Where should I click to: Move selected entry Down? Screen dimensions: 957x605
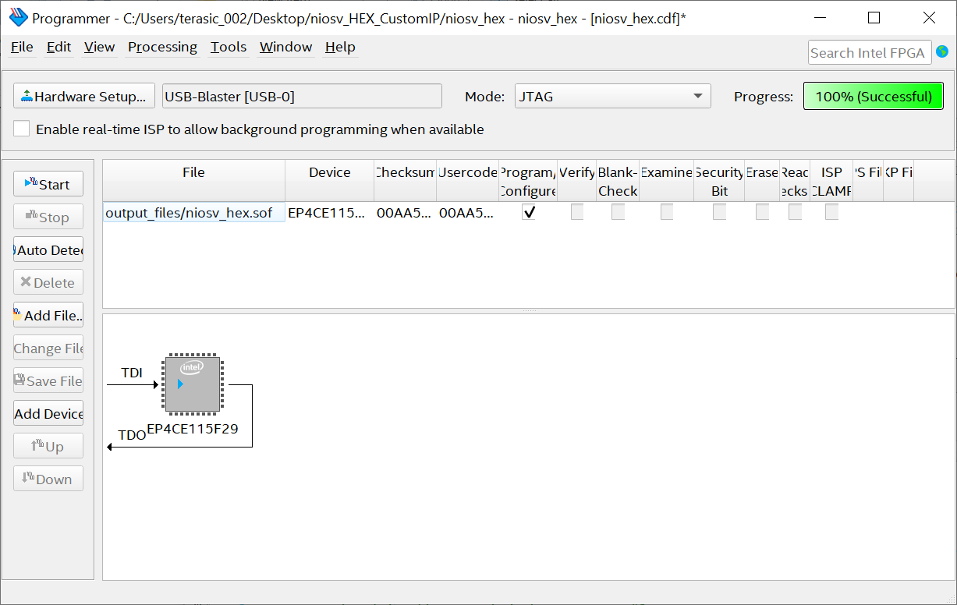48,479
